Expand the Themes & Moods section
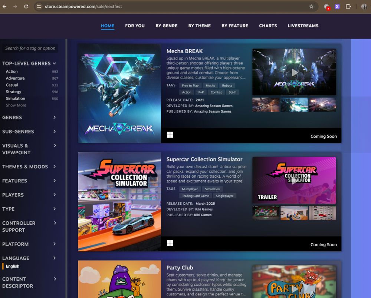The height and width of the screenshot is (298, 371). click(29, 167)
